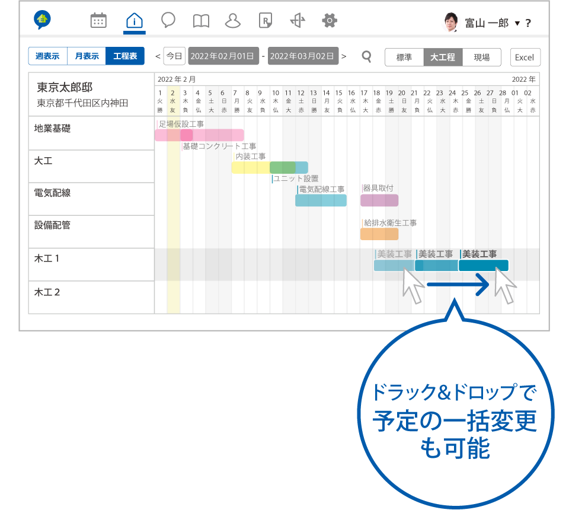This screenshot has height=510, width=569.
Task: Click the orange 給排水衛生工事 task bar
Action: [379, 234]
